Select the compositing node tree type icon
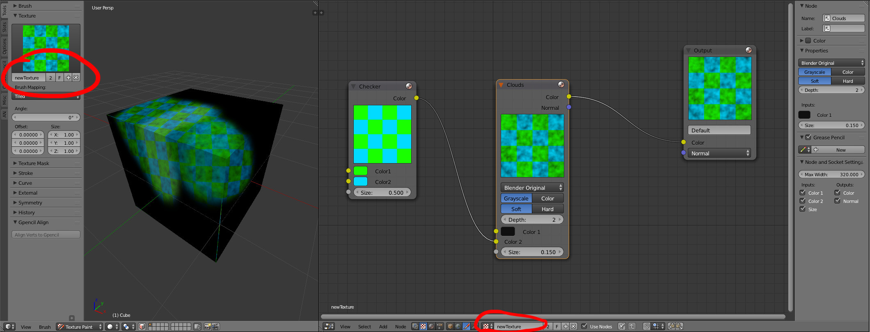The image size is (870, 332). (x=415, y=326)
